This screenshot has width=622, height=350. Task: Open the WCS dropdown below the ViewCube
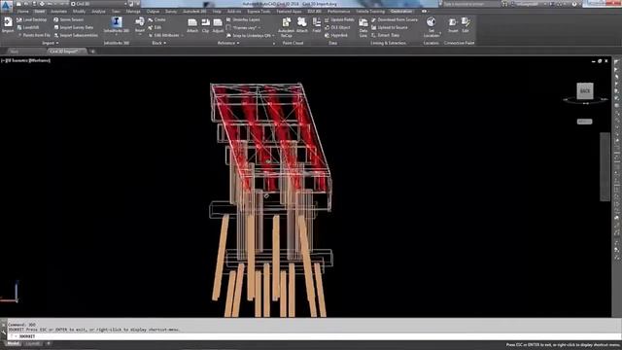pyautogui.click(x=585, y=122)
